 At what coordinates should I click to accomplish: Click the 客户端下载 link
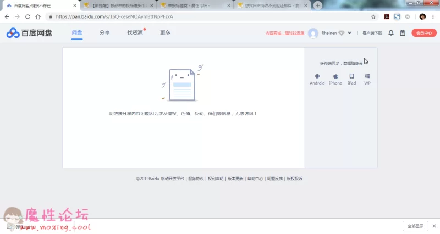point(372,33)
